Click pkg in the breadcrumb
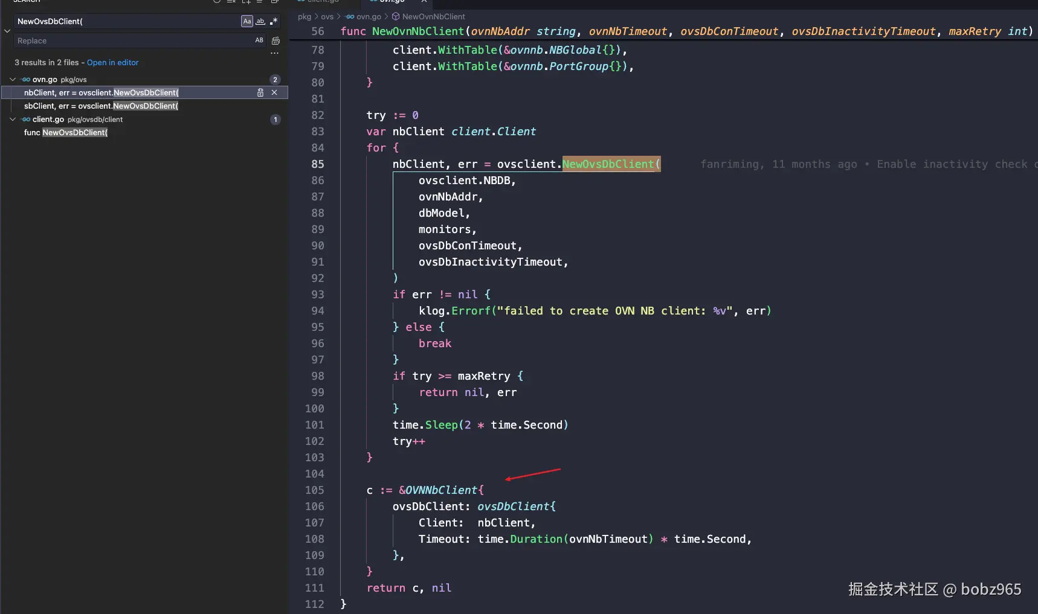The width and height of the screenshot is (1038, 614). [x=305, y=16]
